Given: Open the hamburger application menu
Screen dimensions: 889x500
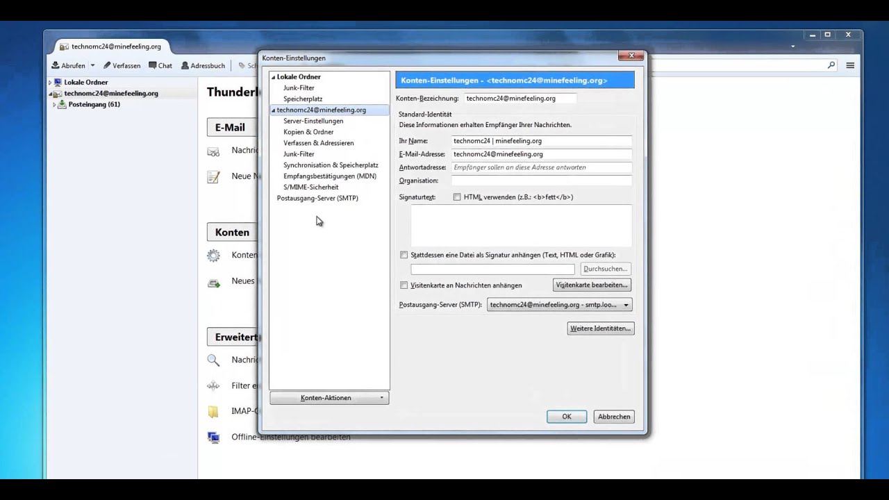Looking at the screenshot, I should 850,65.
